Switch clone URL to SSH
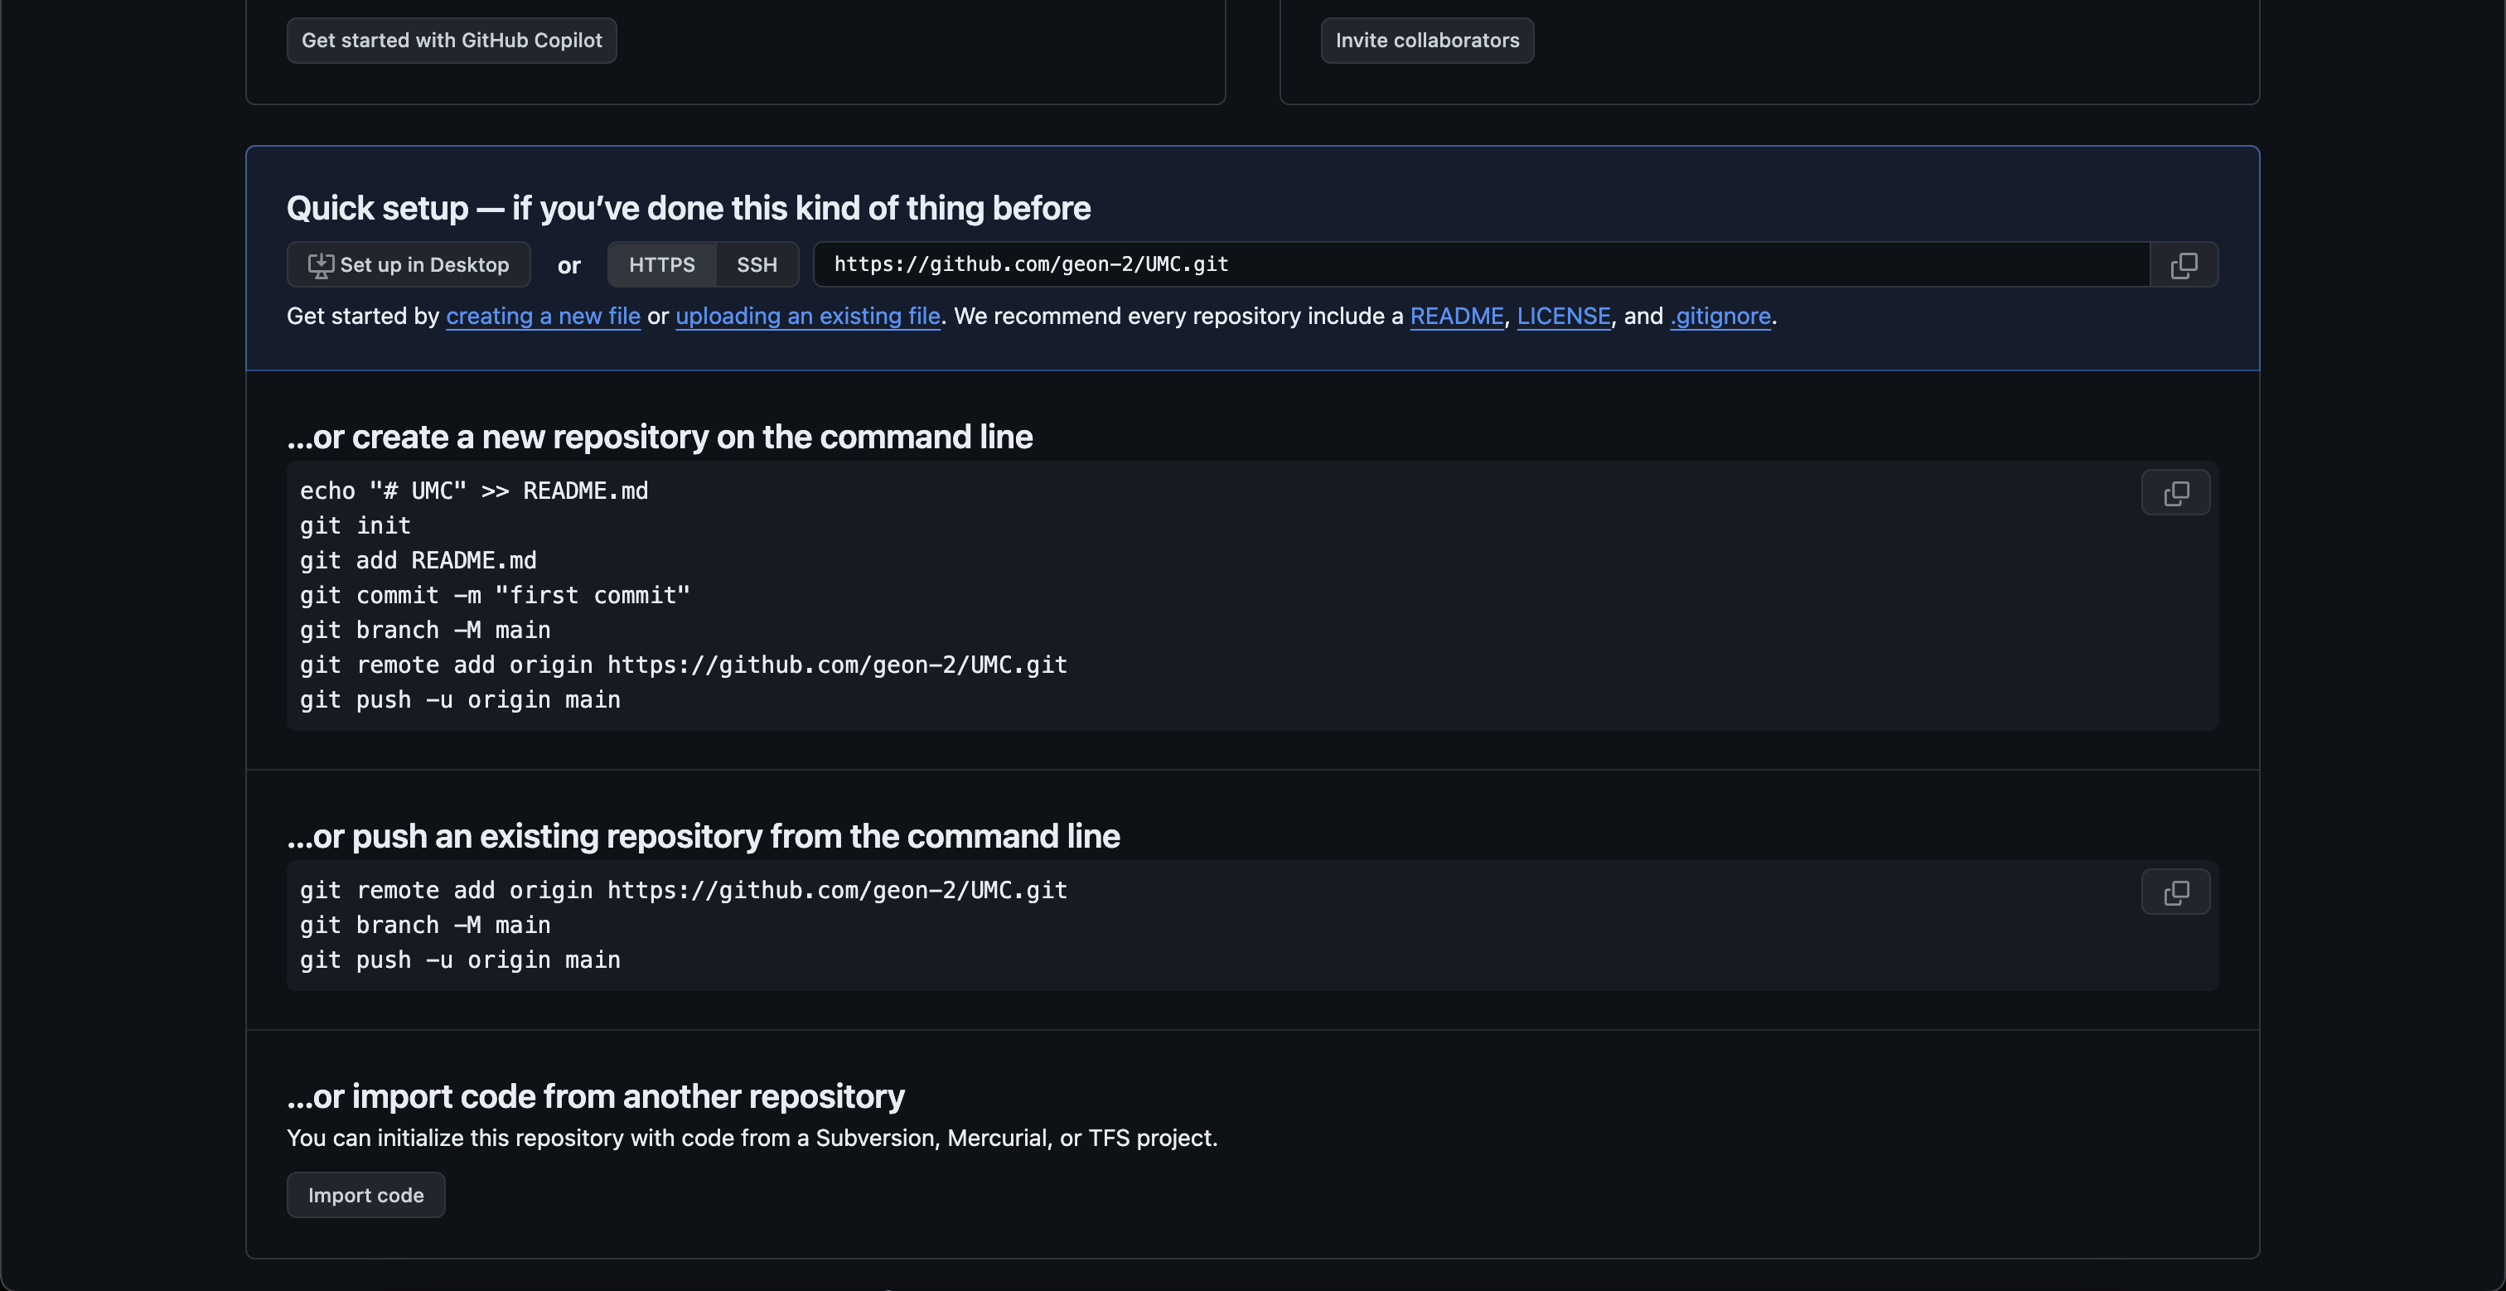This screenshot has height=1291, width=2506. [757, 264]
